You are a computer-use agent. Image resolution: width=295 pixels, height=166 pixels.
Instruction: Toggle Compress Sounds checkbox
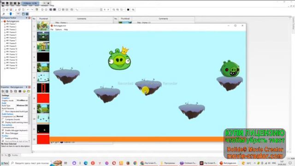coord(3,119)
